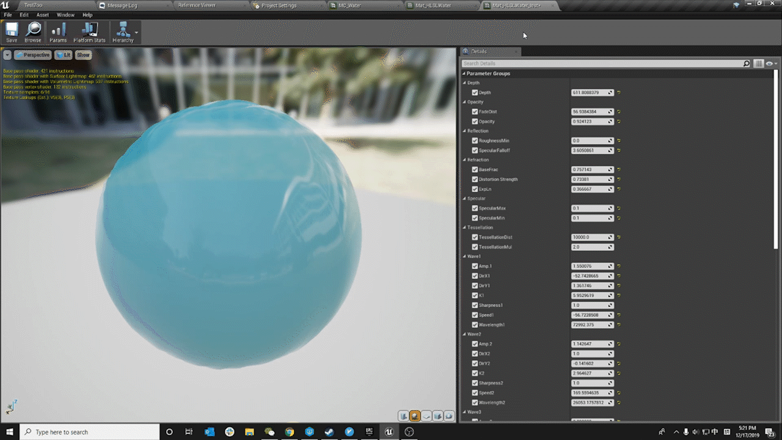Toggle the Distortion Strength checkbox

pos(475,179)
